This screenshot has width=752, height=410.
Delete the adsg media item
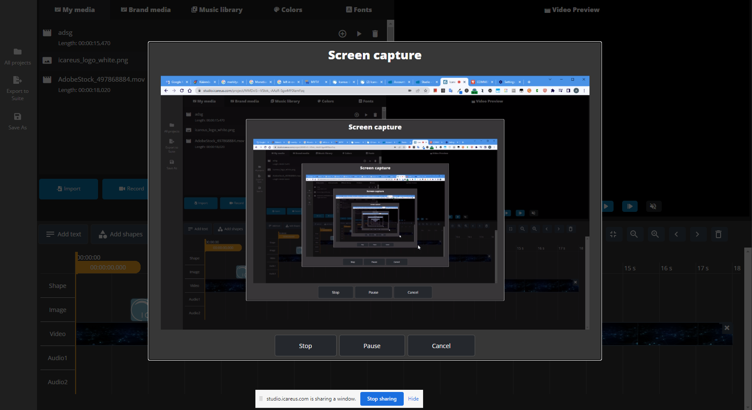coord(375,34)
